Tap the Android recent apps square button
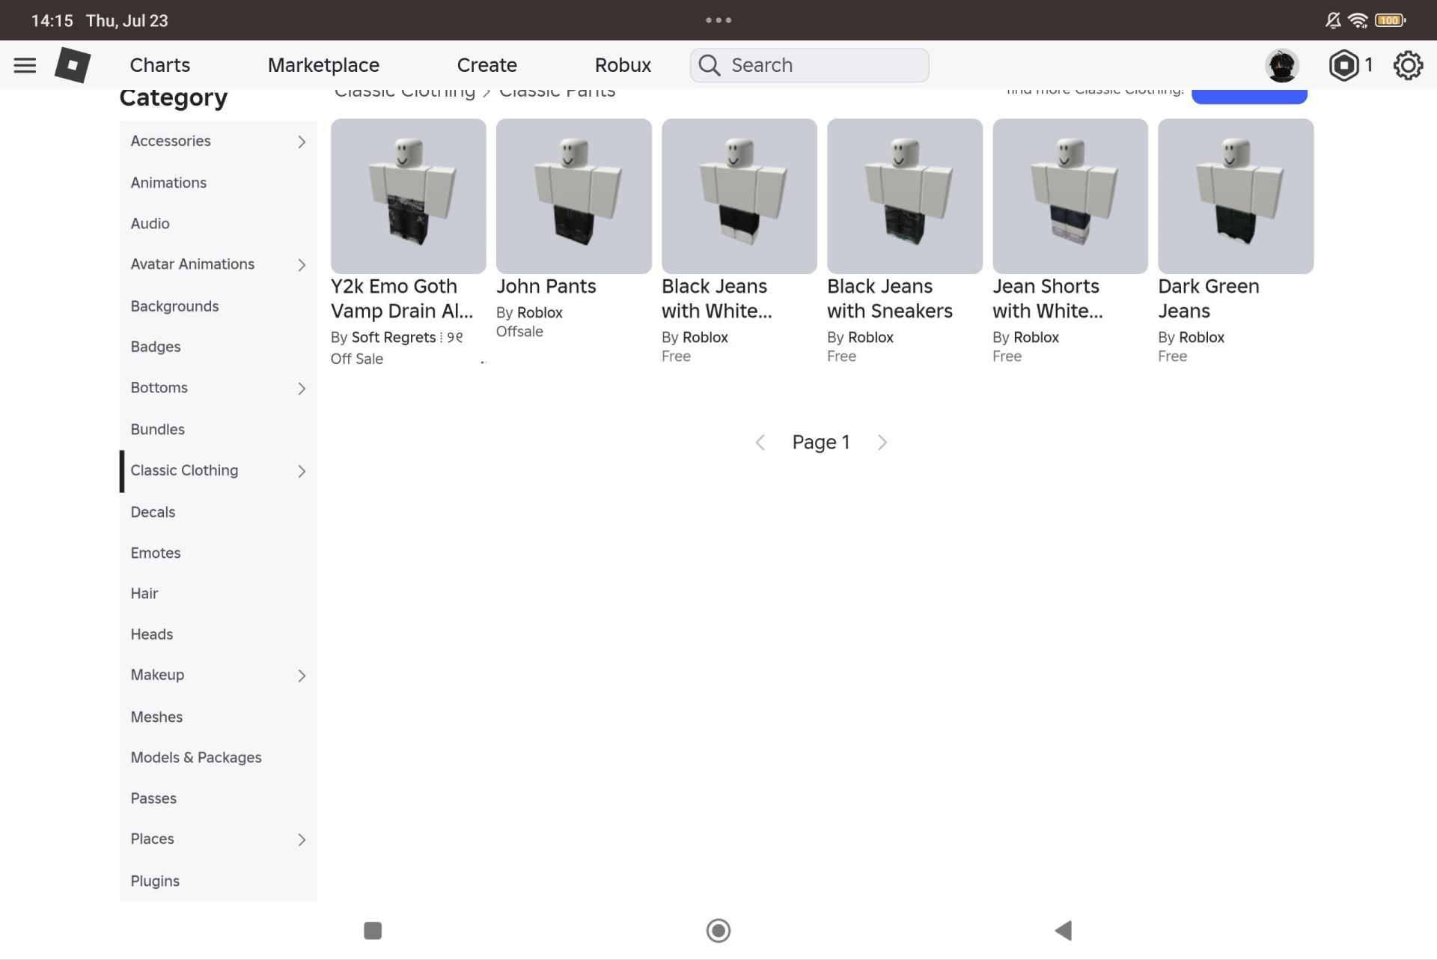The image size is (1437, 960). pos(373,930)
